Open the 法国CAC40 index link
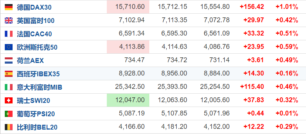Screen dimensions: 306x134 tap(34, 34)
